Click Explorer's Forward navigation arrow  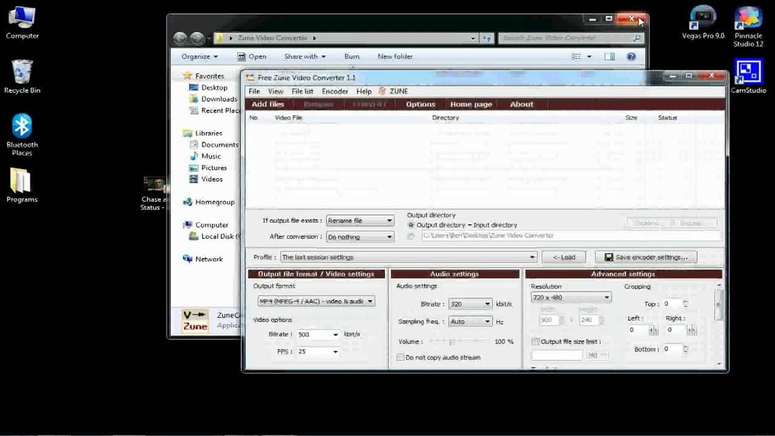[x=197, y=38]
